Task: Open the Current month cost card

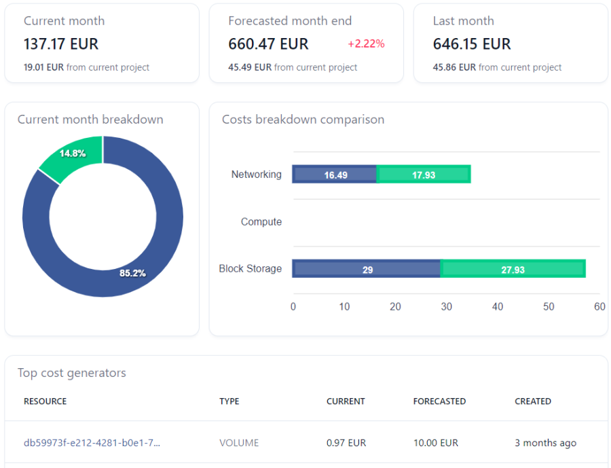Action: tap(102, 43)
